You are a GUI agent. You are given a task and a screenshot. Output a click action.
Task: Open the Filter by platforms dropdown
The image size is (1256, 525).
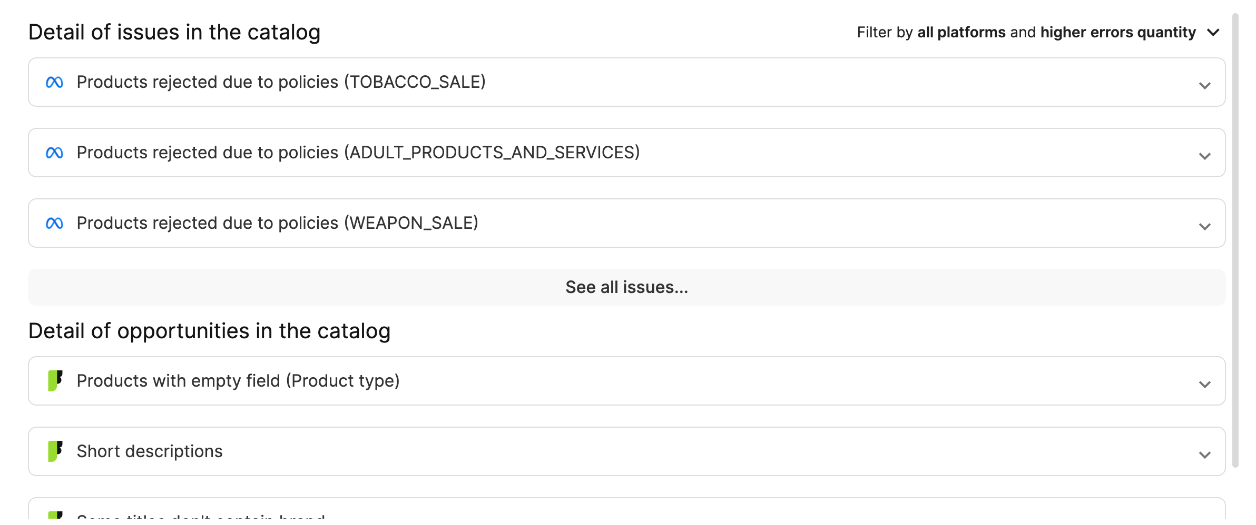tap(1038, 32)
